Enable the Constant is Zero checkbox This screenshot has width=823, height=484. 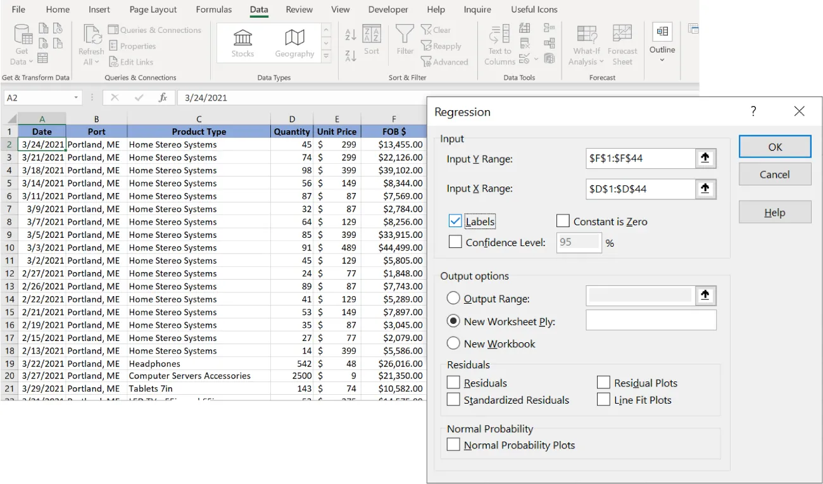point(563,221)
